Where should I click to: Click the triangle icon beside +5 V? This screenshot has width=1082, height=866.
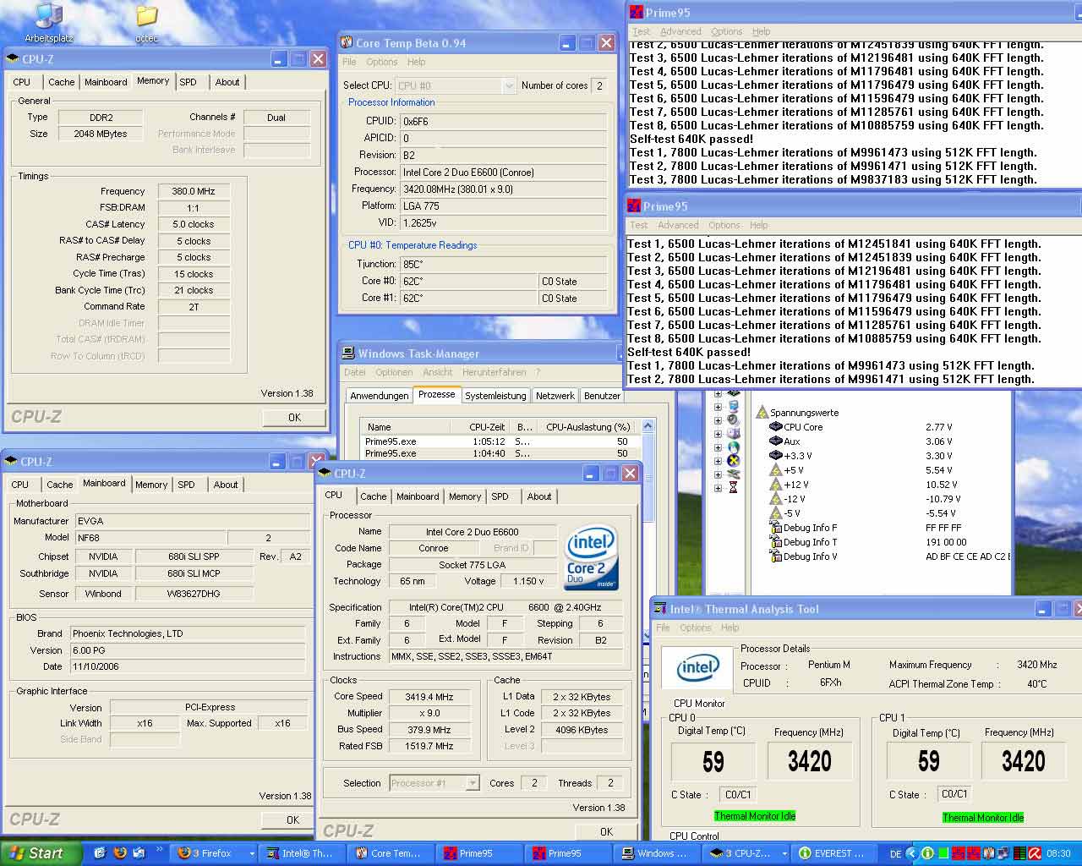775,470
